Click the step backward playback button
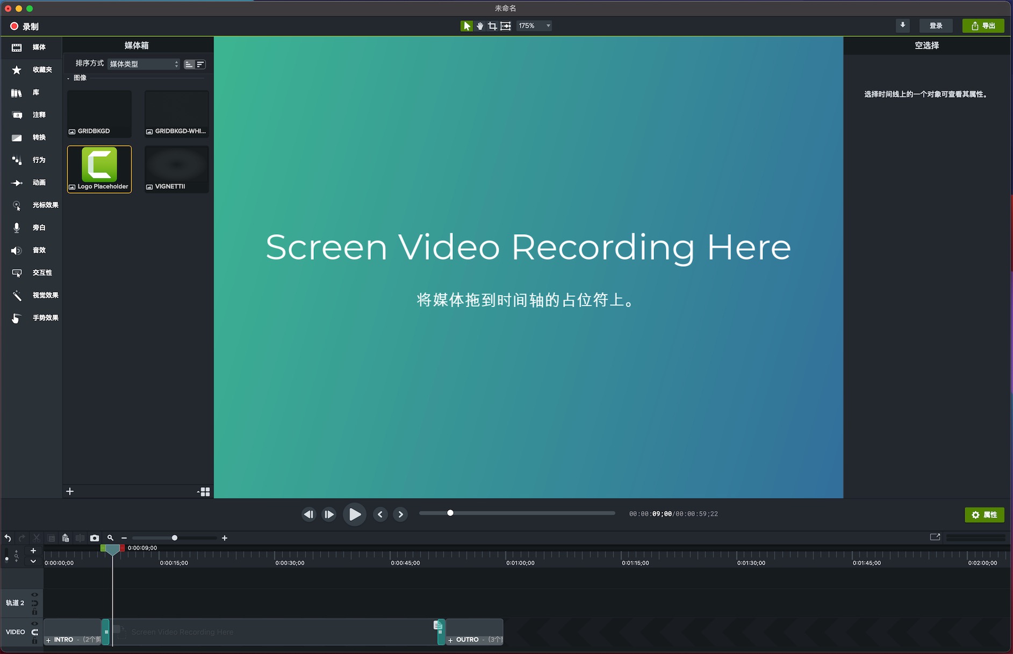Image resolution: width=1013 pixels, height=654 pixels. 308,514
